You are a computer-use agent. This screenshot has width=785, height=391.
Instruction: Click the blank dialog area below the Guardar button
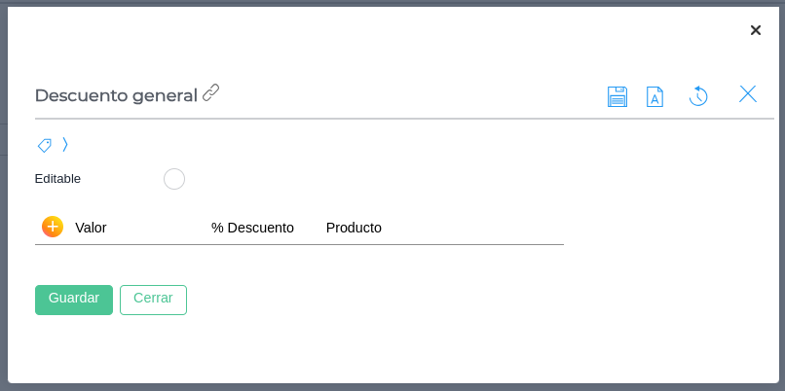pos(74,348)
